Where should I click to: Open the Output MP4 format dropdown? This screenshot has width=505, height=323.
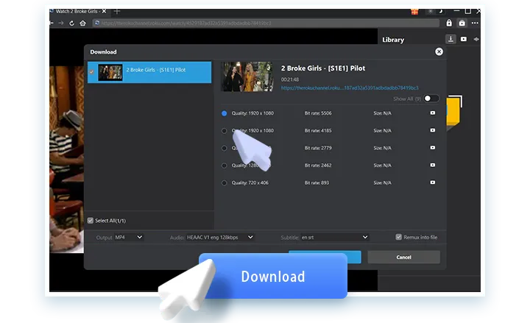tap(129, 238)
